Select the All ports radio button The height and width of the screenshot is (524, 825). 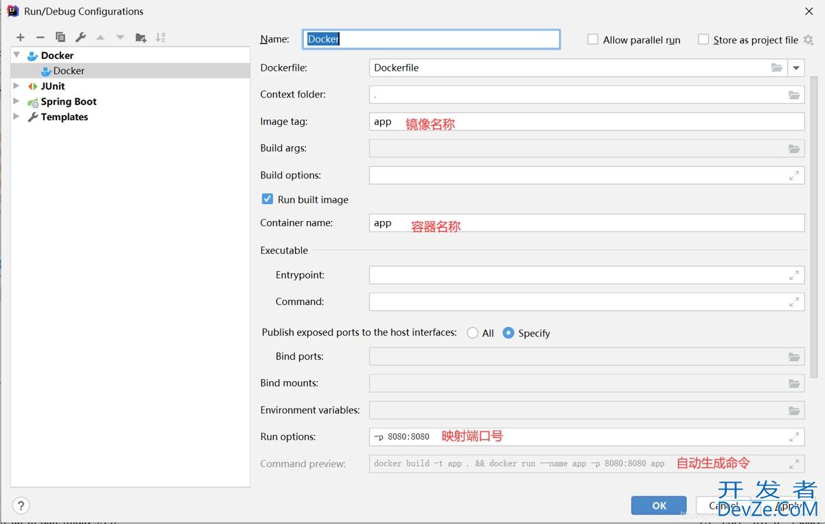[x=472, y=333]
